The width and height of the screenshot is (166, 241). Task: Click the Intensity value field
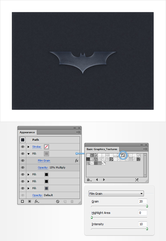pyautogui.click(x=143, y=224)
